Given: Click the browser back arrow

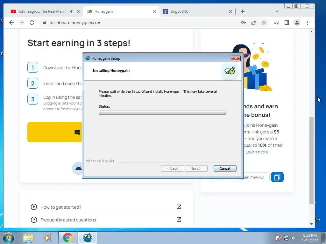Looking at the screenshot, I should point(11,23).
